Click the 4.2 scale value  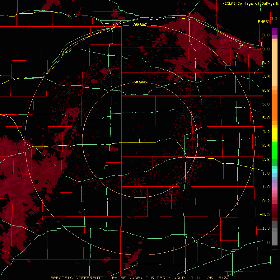(x=266, y=132)
